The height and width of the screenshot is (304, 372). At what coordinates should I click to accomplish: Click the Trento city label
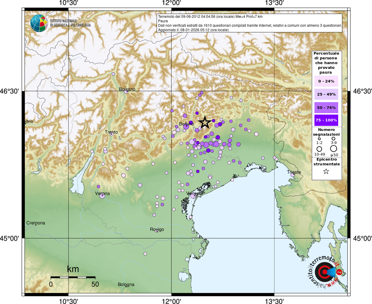coord(111,132)
